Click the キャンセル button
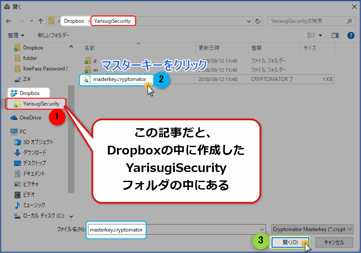The height and width of the screenshot is (253, 361). [334, 242]
